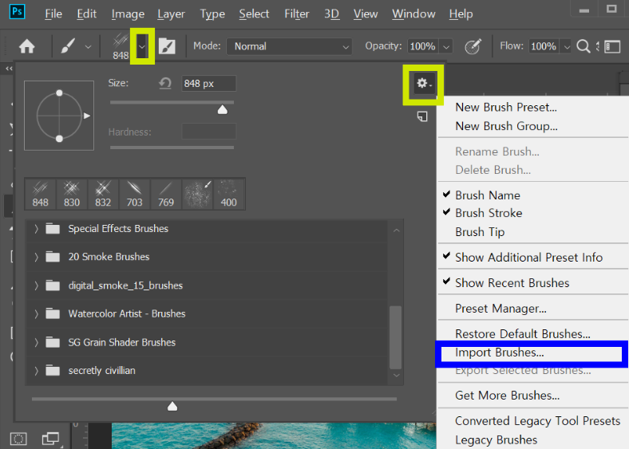
Task: Open the tool preset picker chevron beside brush
Action: pyautogui.click(x=88, y=47)
